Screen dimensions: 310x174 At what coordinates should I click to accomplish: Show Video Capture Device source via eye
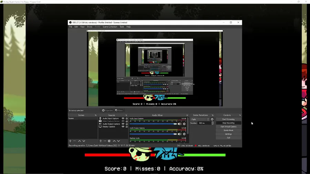coord(123,121)
